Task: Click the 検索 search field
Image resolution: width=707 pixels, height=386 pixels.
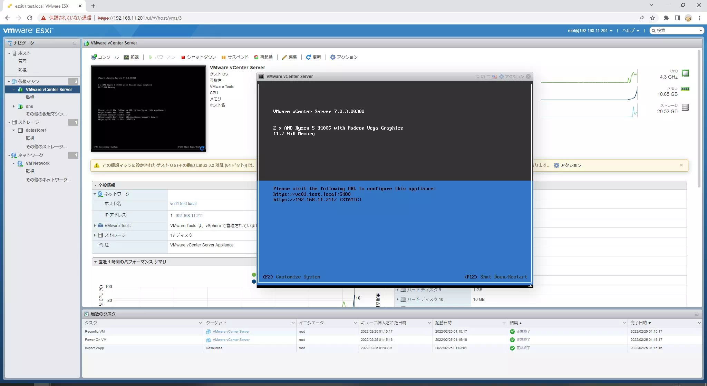Action: coord(676,31)
